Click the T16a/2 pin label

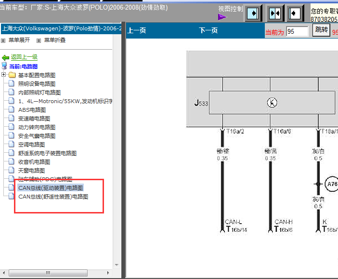(x=235, y=131)
